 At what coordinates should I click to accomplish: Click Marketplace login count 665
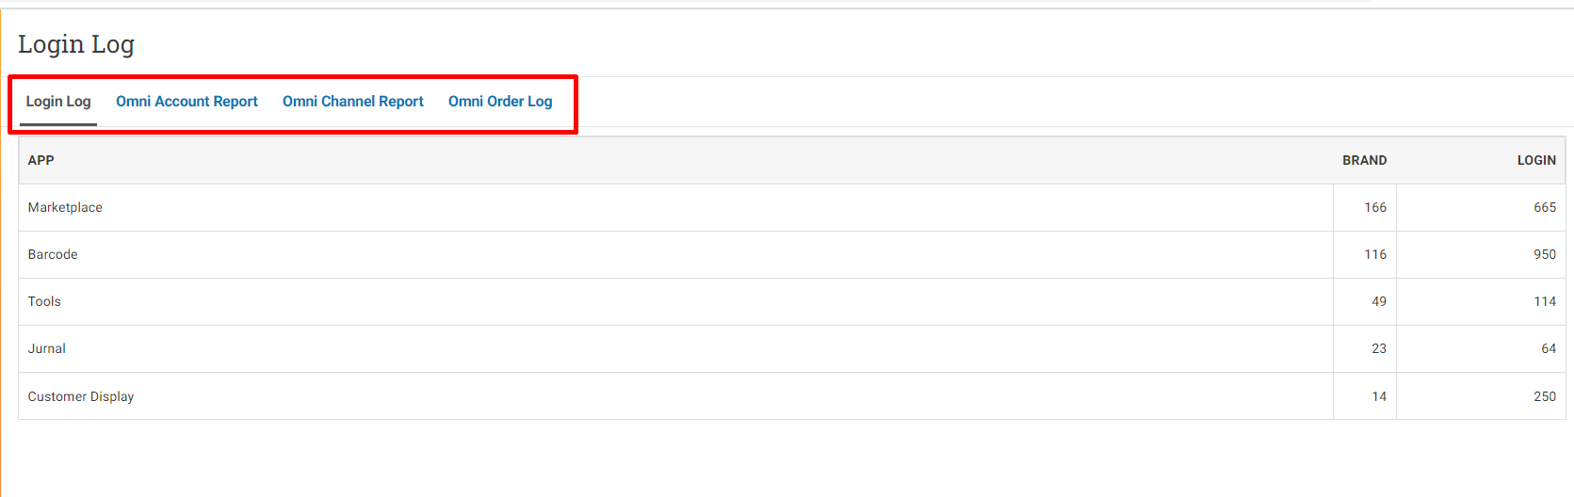click(x=1545, y=207)
